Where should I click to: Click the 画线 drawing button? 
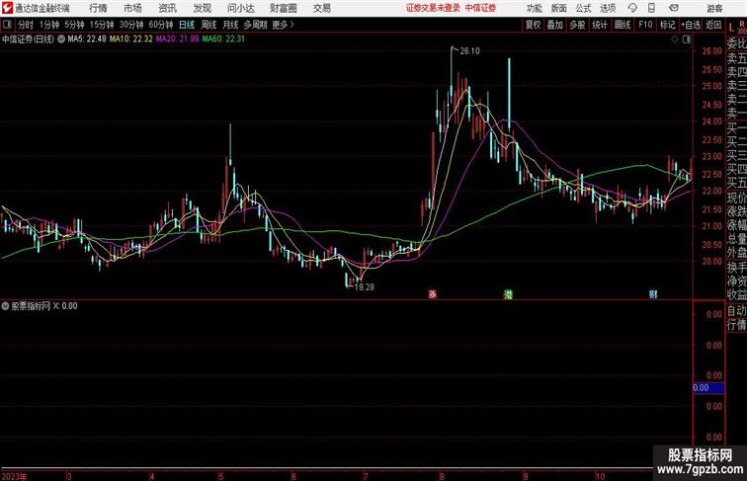coord(622,25)
